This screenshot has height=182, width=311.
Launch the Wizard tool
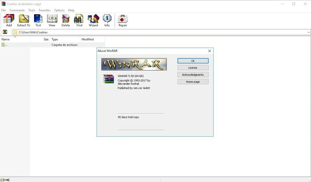tap(93, 20)
